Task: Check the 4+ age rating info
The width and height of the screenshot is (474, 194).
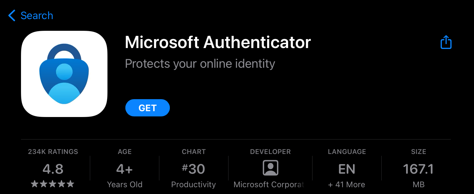Action: [124, 168]
